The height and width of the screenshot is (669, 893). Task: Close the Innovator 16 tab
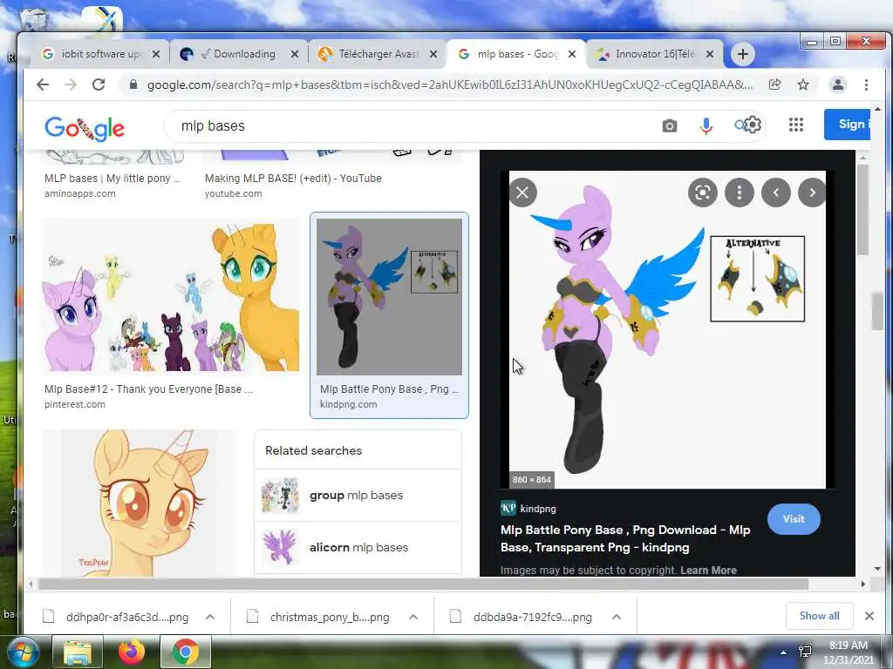click(x=710, y=54)
